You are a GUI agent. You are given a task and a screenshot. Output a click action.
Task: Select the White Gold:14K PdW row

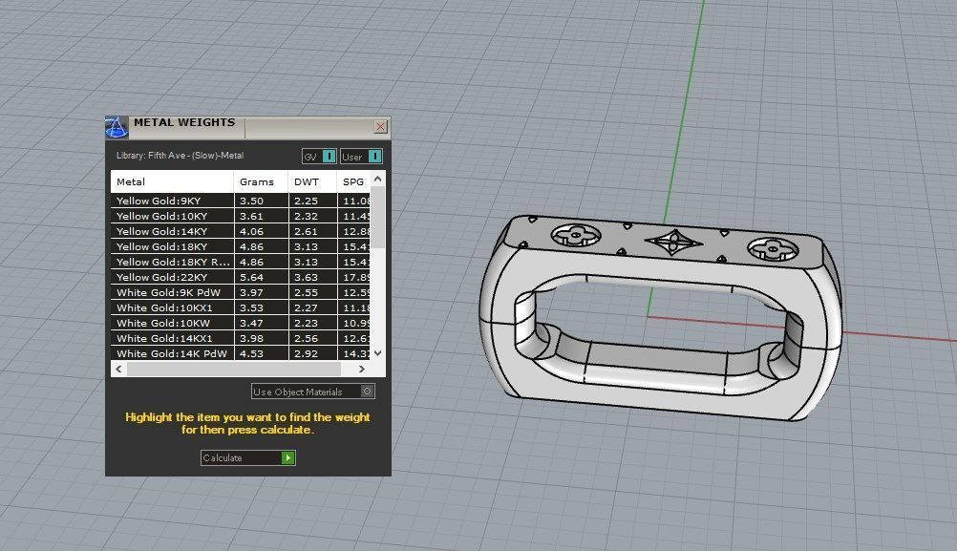point(241,352)
